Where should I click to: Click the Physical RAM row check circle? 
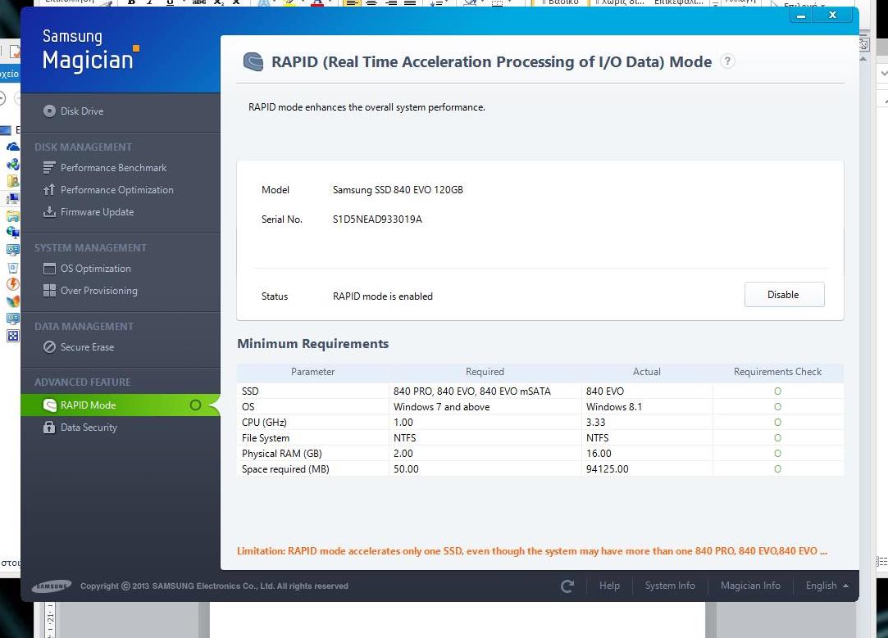click(x=777, y=453)
